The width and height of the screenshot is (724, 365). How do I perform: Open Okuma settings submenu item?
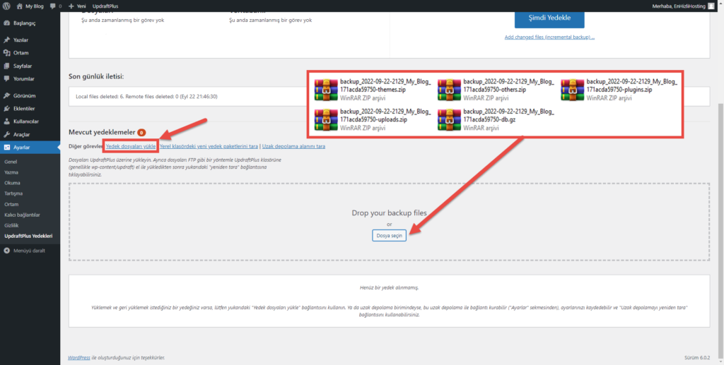tap(12, 183)
